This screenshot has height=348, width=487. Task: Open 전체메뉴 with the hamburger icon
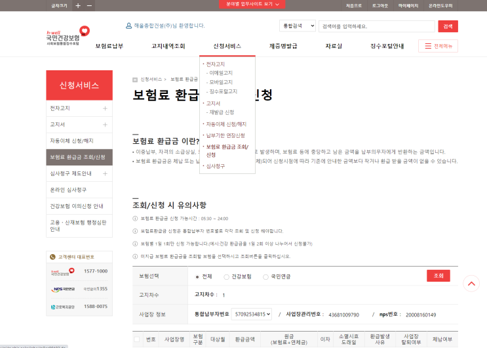tap(438, 46)
